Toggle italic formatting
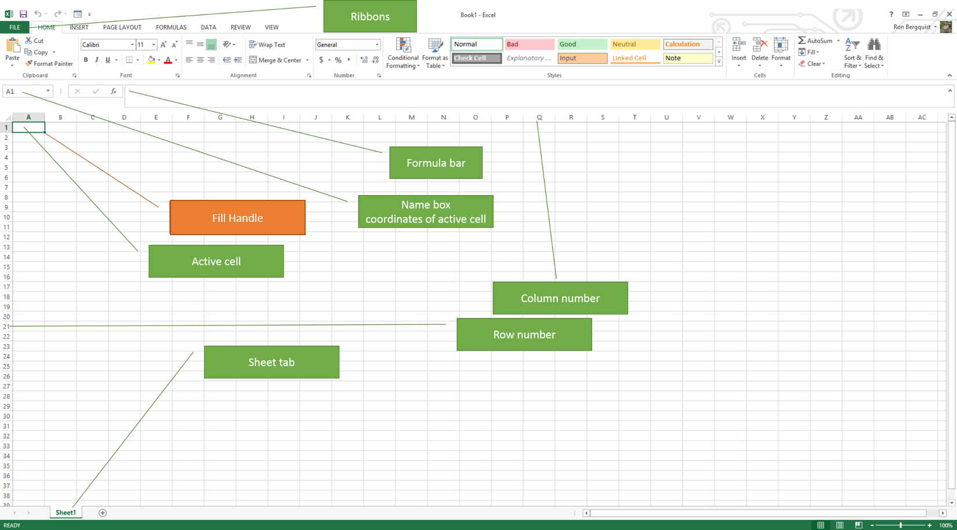 click(x=96, y=60)
